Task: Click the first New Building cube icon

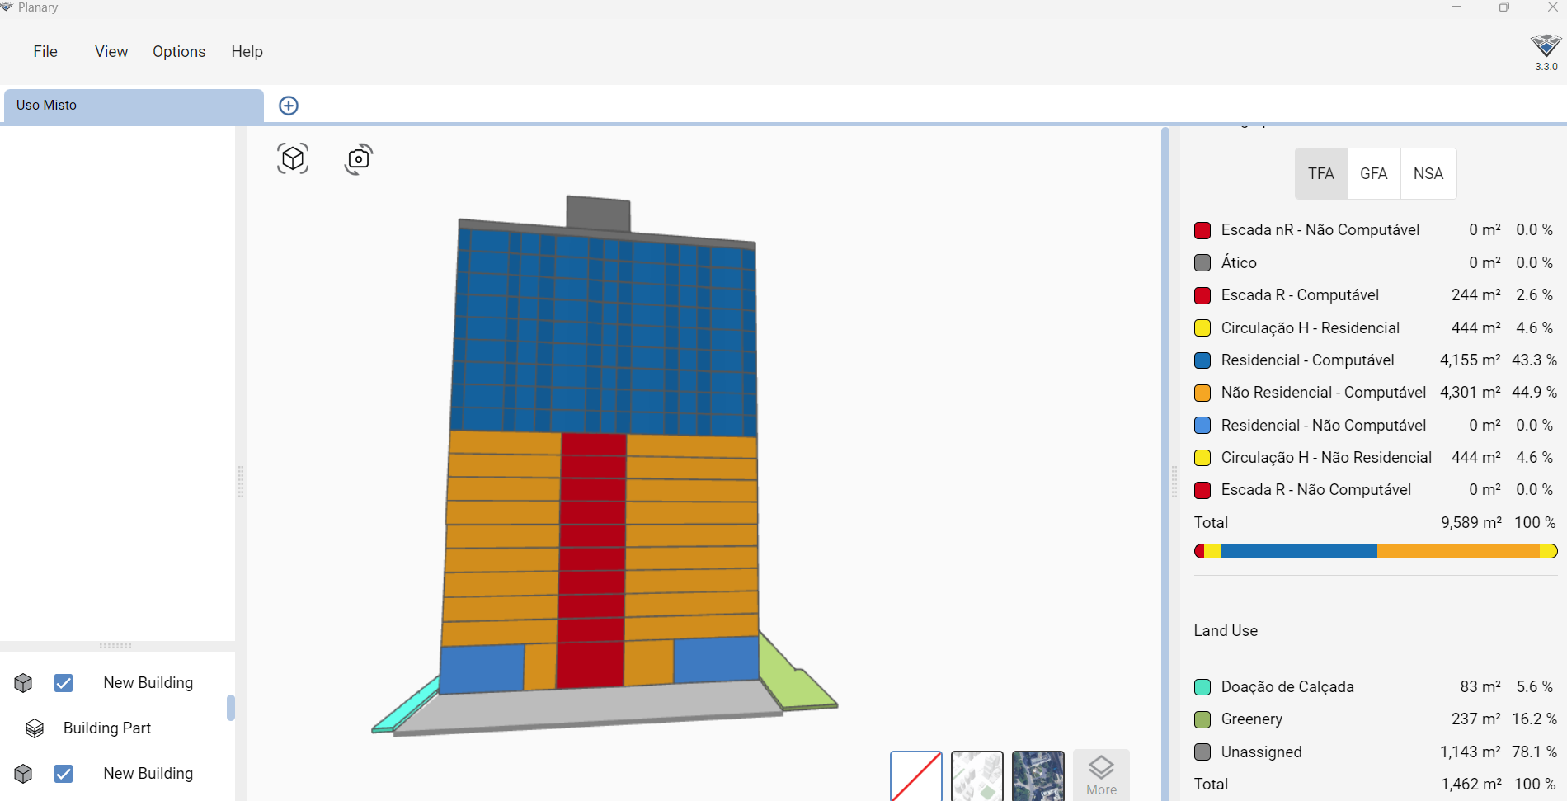Action: 23,683
